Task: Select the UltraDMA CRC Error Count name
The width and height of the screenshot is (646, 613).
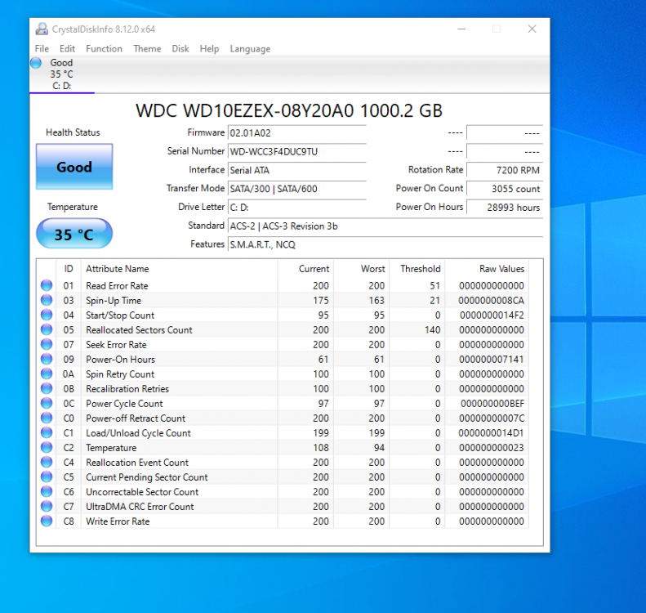Action: (x=140, y=507)
